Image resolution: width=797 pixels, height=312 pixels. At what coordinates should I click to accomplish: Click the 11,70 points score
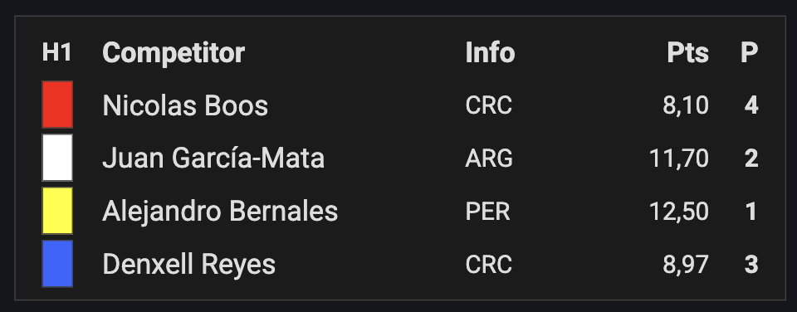point(679,158)
